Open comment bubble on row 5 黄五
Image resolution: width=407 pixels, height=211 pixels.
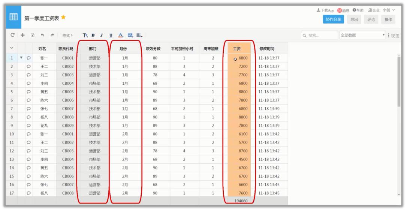pos(28,92)
